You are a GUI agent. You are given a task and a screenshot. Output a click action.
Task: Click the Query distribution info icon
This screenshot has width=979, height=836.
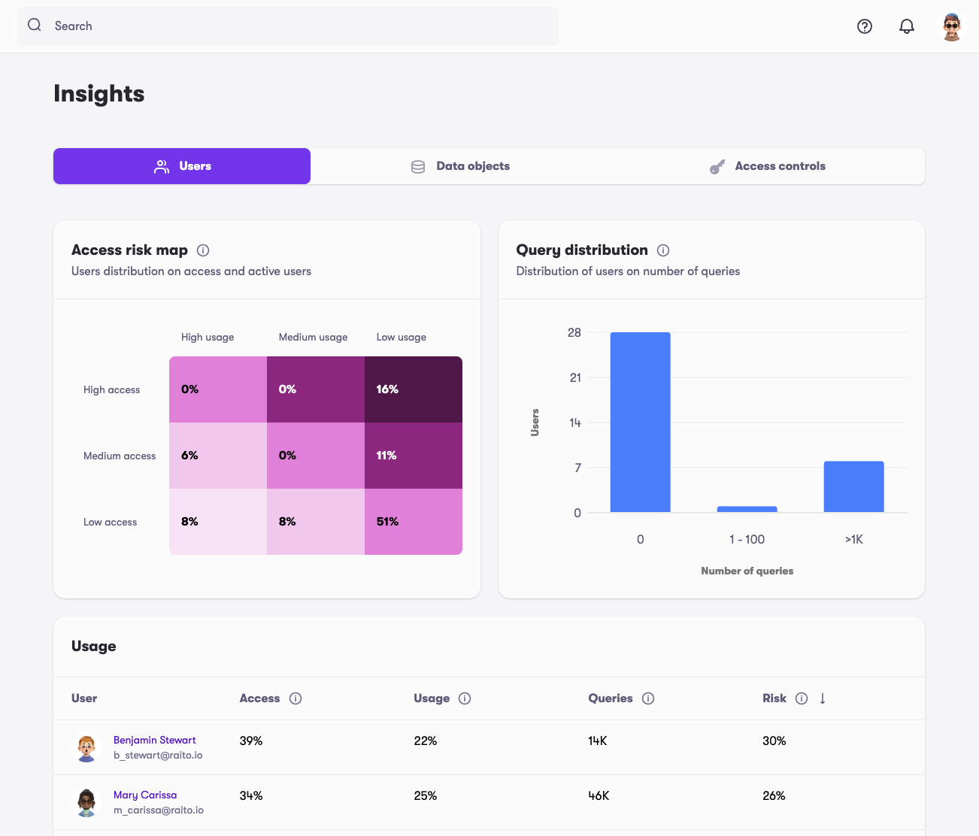click(662, 250)
